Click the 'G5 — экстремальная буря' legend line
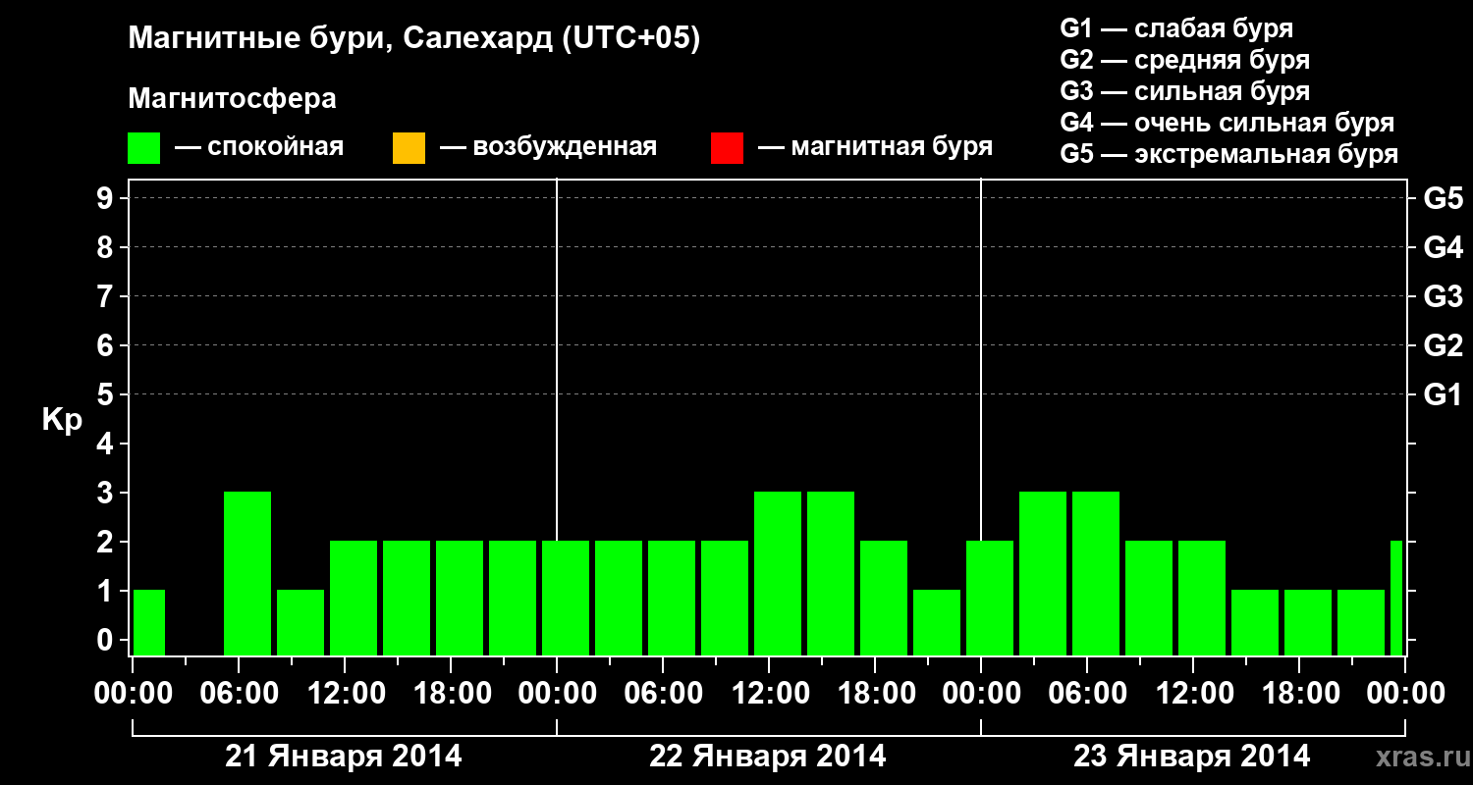The image size is (1473, 785). pyautogui.click(x=1229, y=154)
